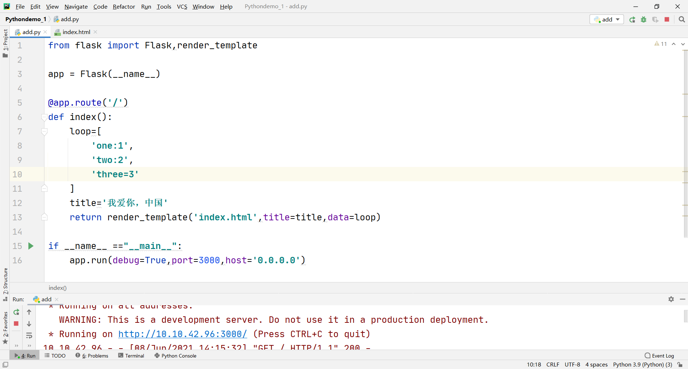Open the http://10.10.42.96:3000/ link
This screenshot has height=369, width=688.
pos(182,334)
